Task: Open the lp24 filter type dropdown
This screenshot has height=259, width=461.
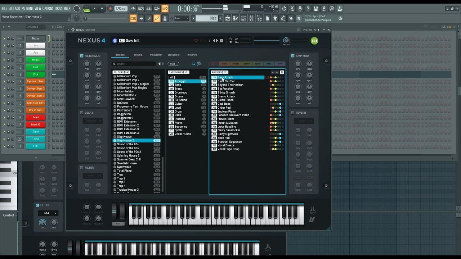Action: point(48,213)
